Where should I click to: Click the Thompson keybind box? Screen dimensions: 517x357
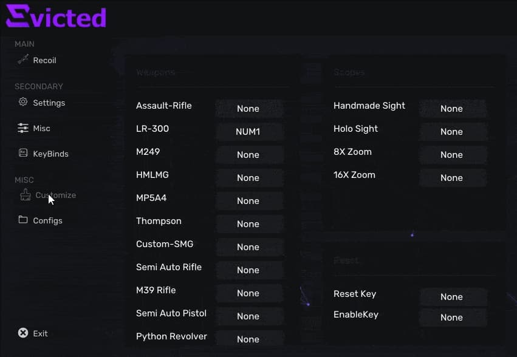tap(248, 224)
